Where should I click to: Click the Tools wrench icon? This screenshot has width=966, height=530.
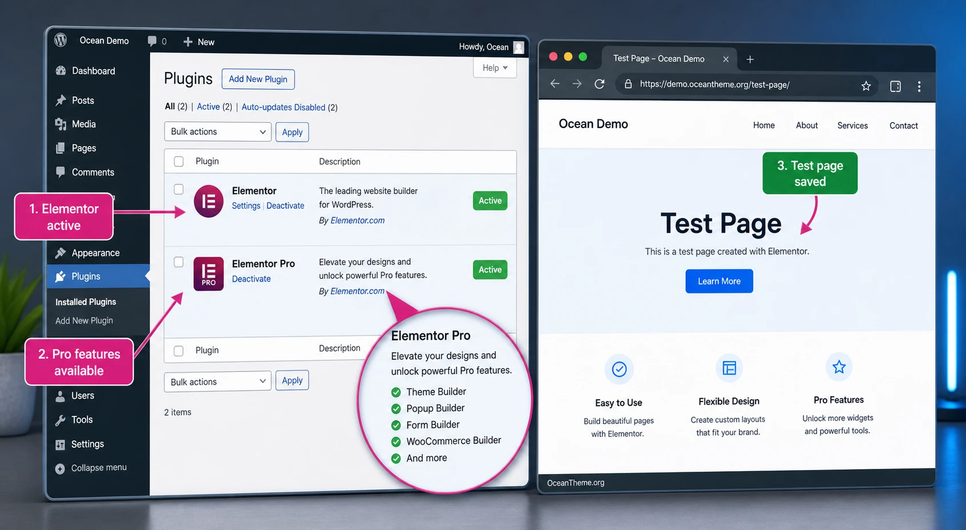pos(60,420)
